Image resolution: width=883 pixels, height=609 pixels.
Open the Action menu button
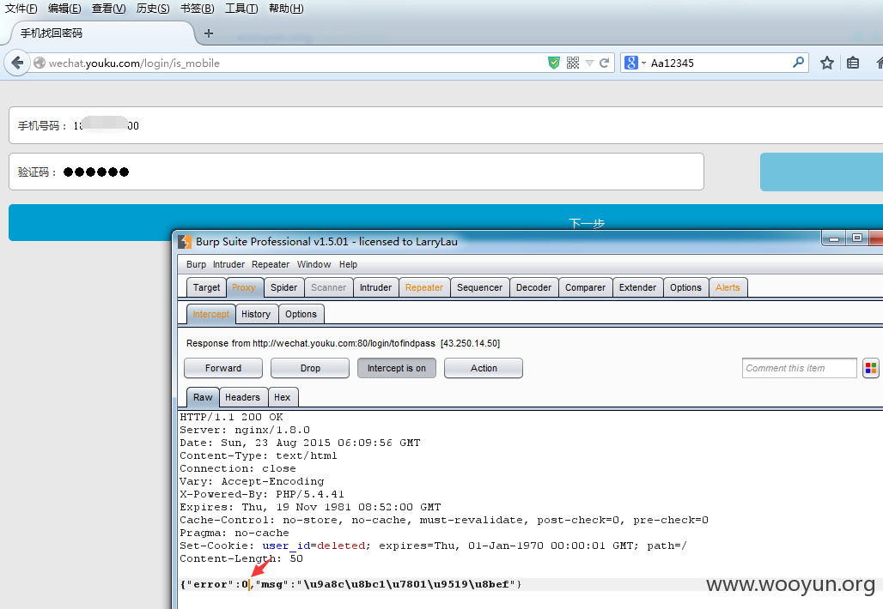tap(484, 368)
